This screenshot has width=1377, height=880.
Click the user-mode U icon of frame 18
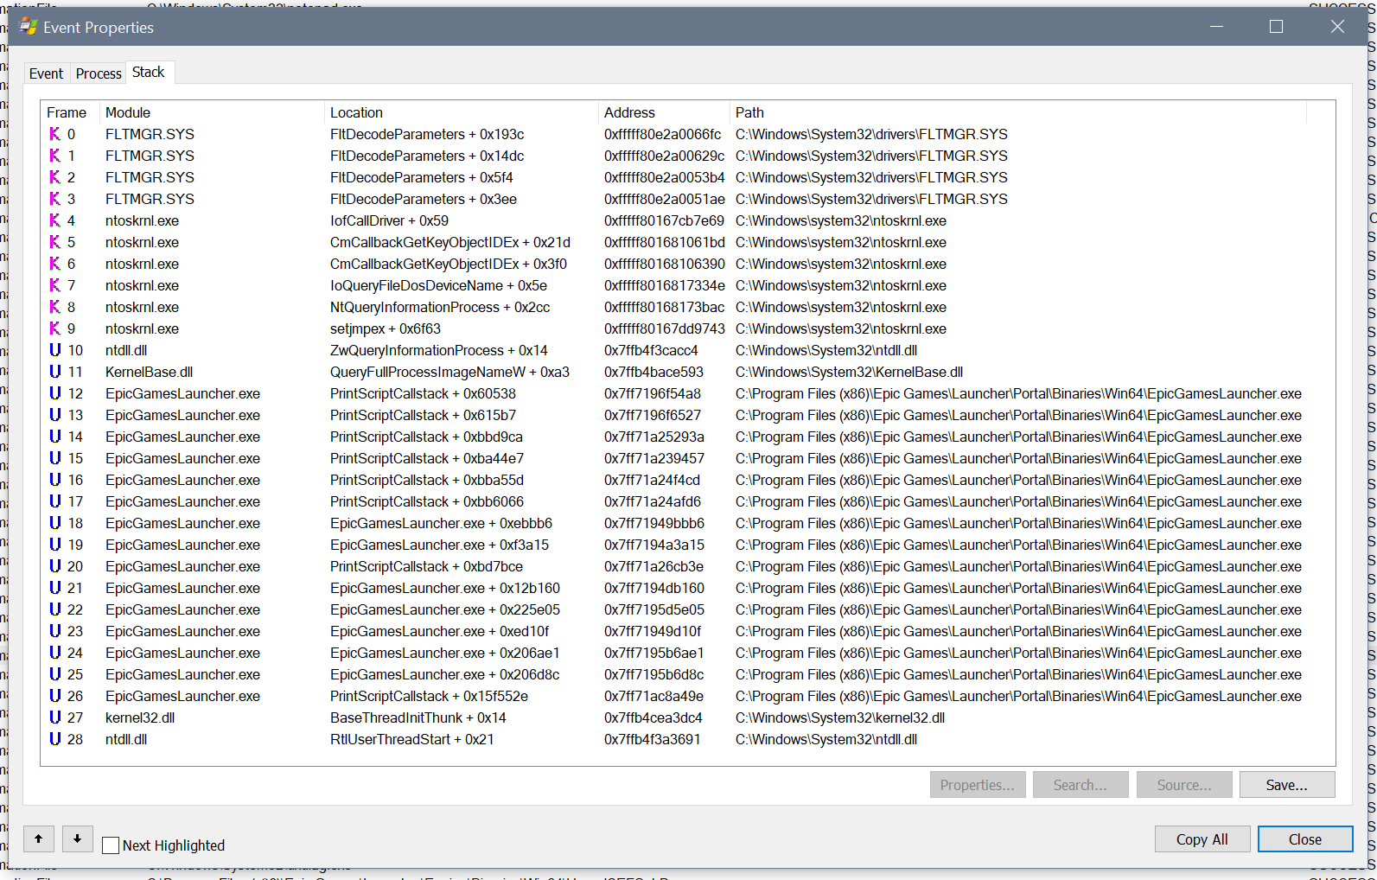[54, 523]
